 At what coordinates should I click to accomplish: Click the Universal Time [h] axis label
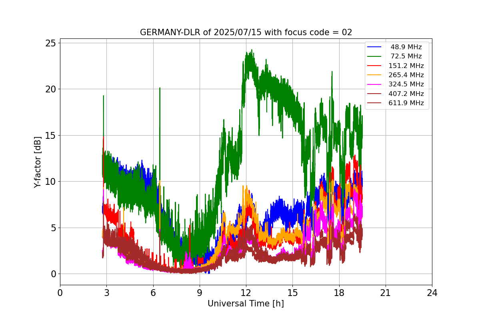point(246,304)
